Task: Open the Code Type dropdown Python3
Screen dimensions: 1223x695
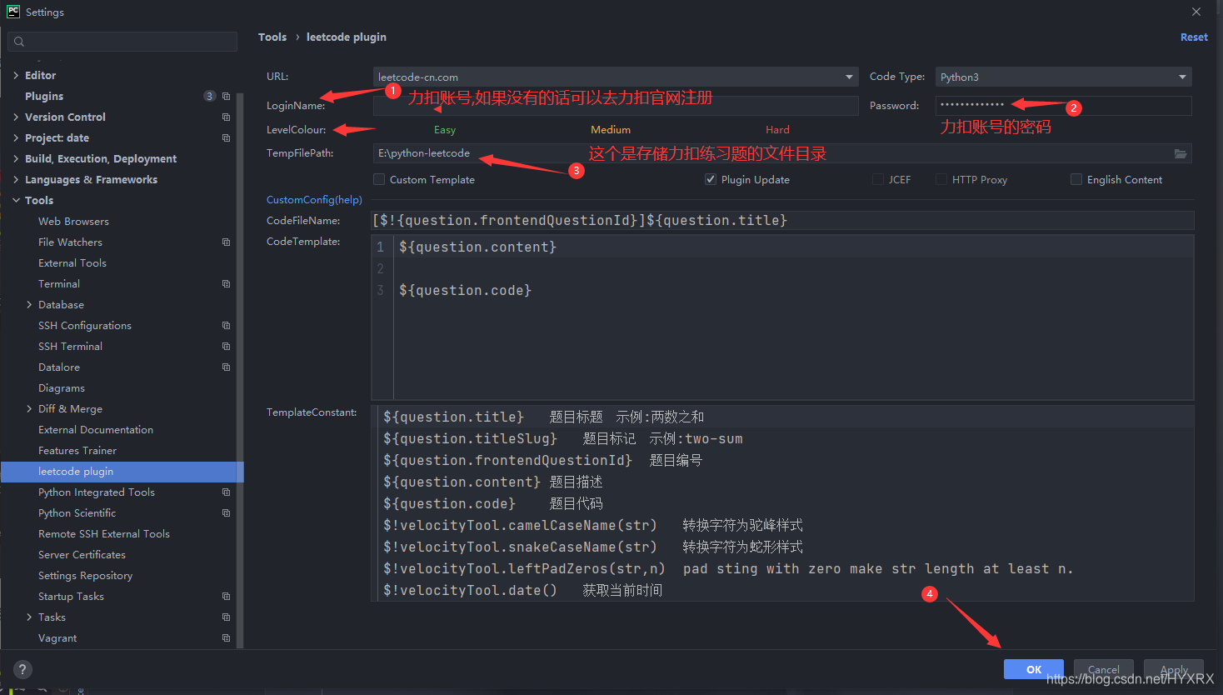Action: click(x=1064, y=77)
